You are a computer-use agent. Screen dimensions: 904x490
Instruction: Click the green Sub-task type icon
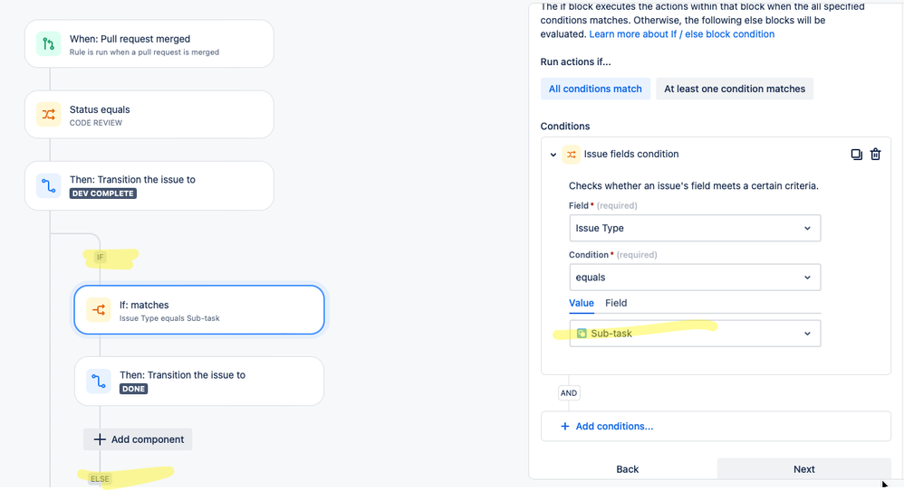(582, 334)
